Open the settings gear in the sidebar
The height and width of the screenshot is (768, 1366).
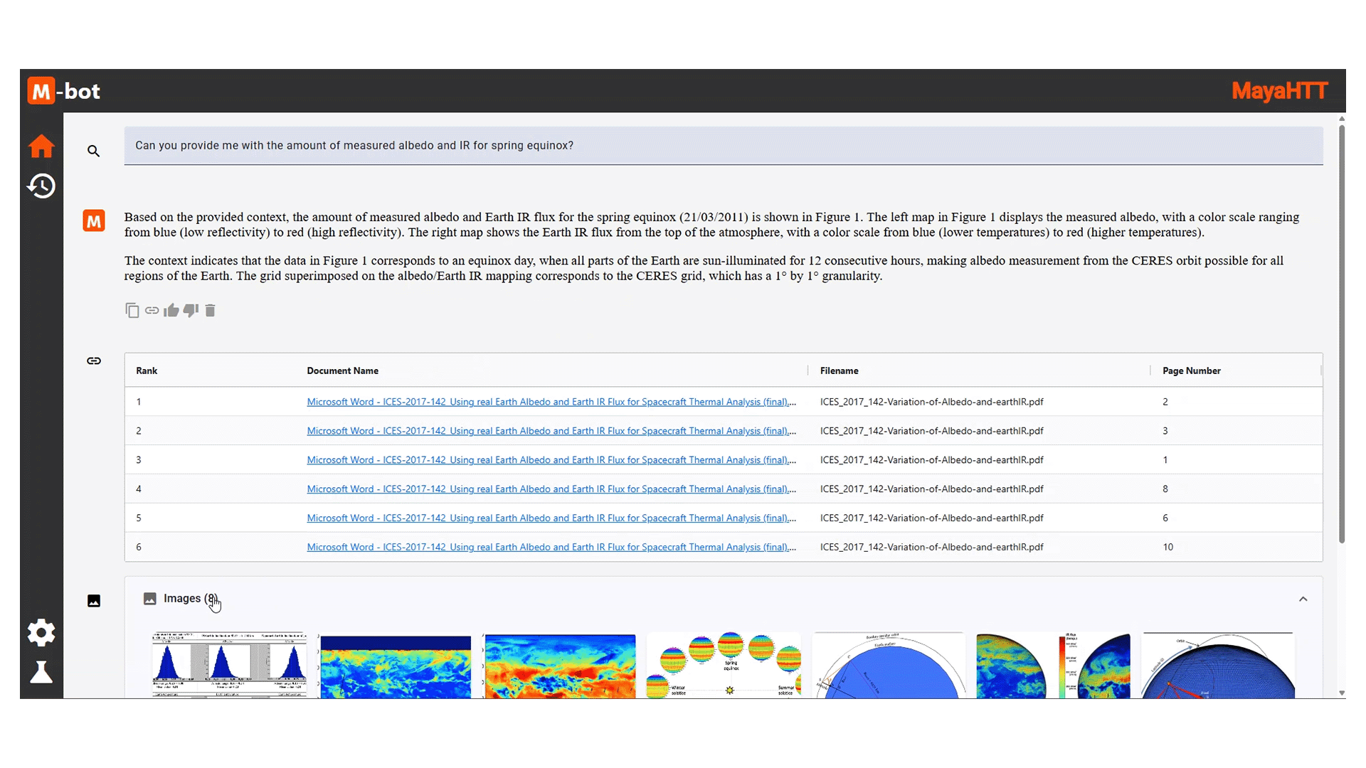[41, 632]
